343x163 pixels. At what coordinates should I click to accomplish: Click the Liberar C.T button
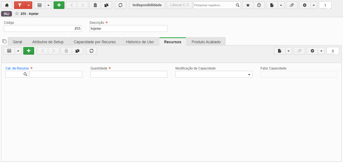(x=179, y=5)
